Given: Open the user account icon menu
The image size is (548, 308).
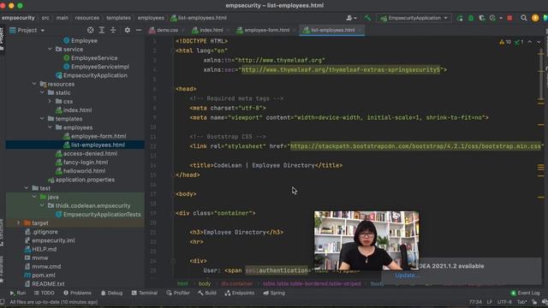Looking at the screenshot, I should 351,18.
